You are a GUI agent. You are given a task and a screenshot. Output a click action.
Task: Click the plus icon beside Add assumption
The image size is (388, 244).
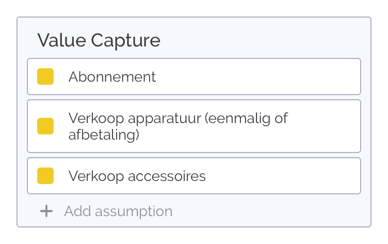46,211
